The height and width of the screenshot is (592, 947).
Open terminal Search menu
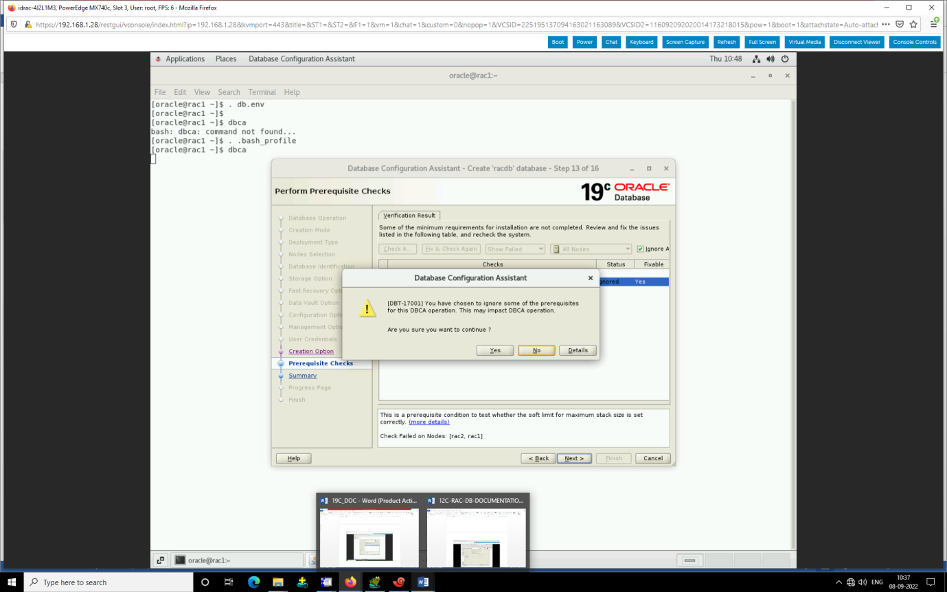pos(229,92)
